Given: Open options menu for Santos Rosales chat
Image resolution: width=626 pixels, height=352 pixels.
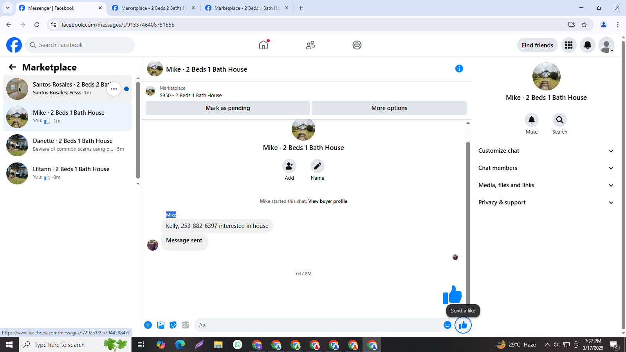Looking at the screenshot, I should [114, 89].
